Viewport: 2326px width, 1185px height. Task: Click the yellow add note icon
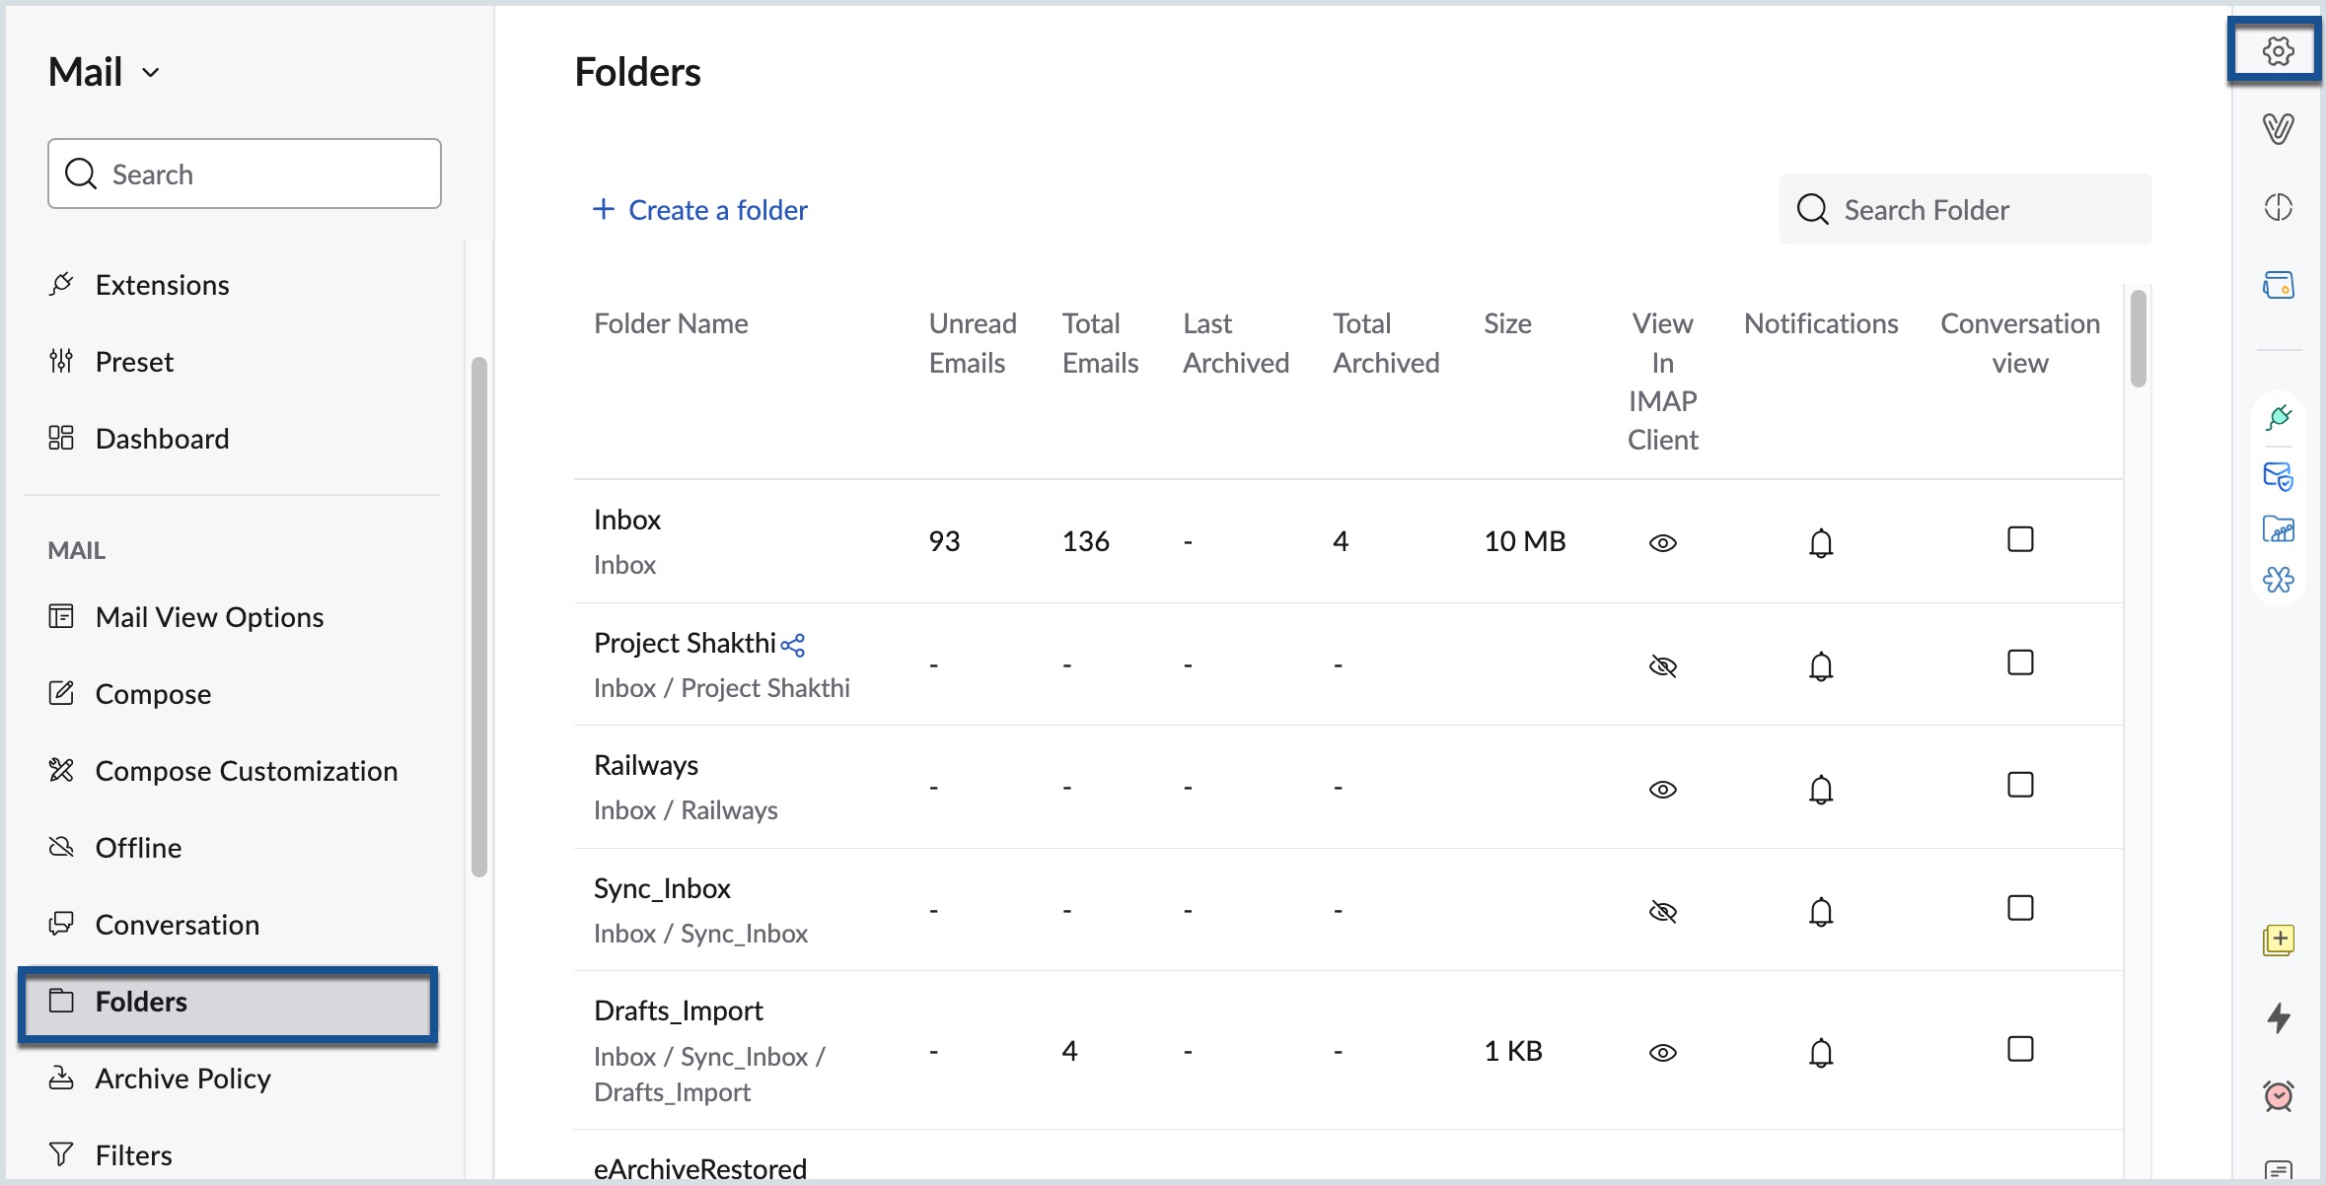(x=2279, y=940)
